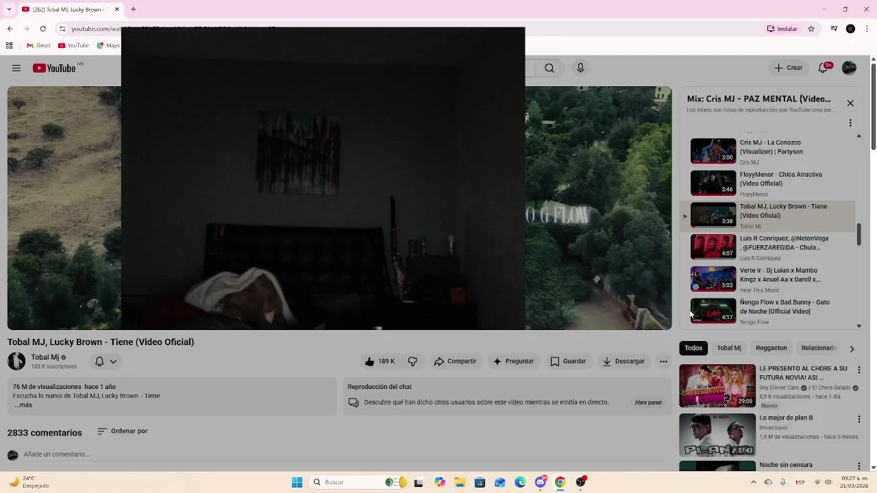The height and width of the screenshot is (493, 877).
Task: Open the Chrome tab search dropdown
Action: click(x=9, y=10)
